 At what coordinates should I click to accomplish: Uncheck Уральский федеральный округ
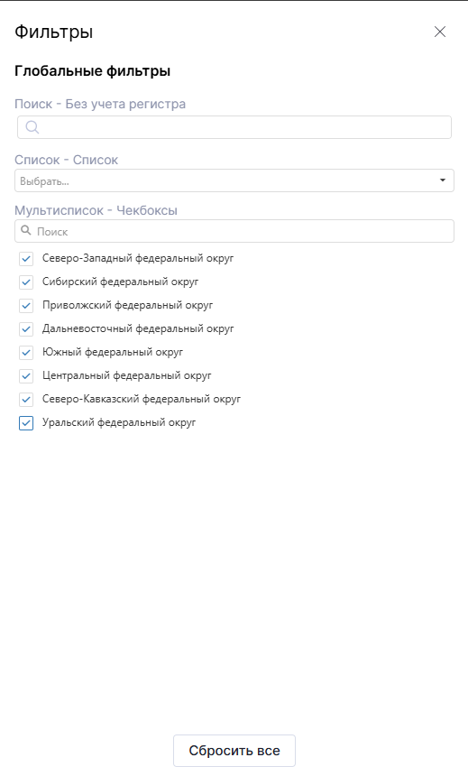[26, 423]
